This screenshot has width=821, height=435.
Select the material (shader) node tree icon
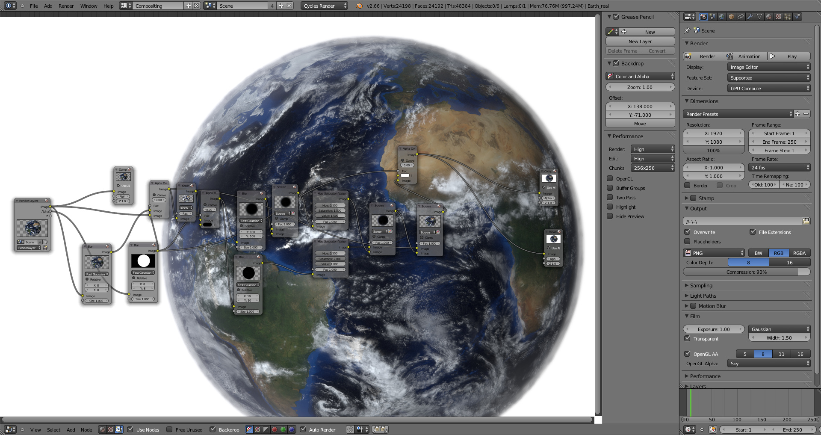[x=102, y=429]
